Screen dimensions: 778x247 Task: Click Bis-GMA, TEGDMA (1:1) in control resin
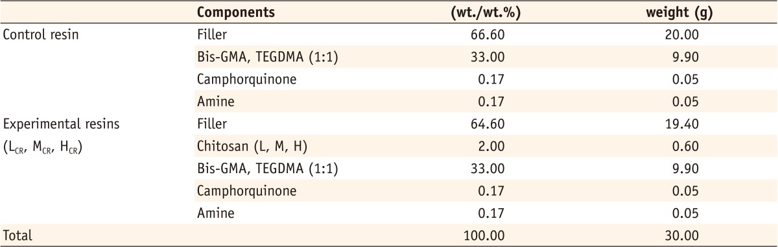(267, 57)
